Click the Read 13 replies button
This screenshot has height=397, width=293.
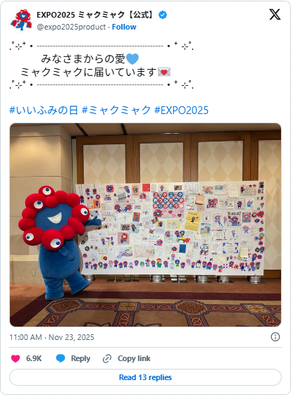point(145,377)
